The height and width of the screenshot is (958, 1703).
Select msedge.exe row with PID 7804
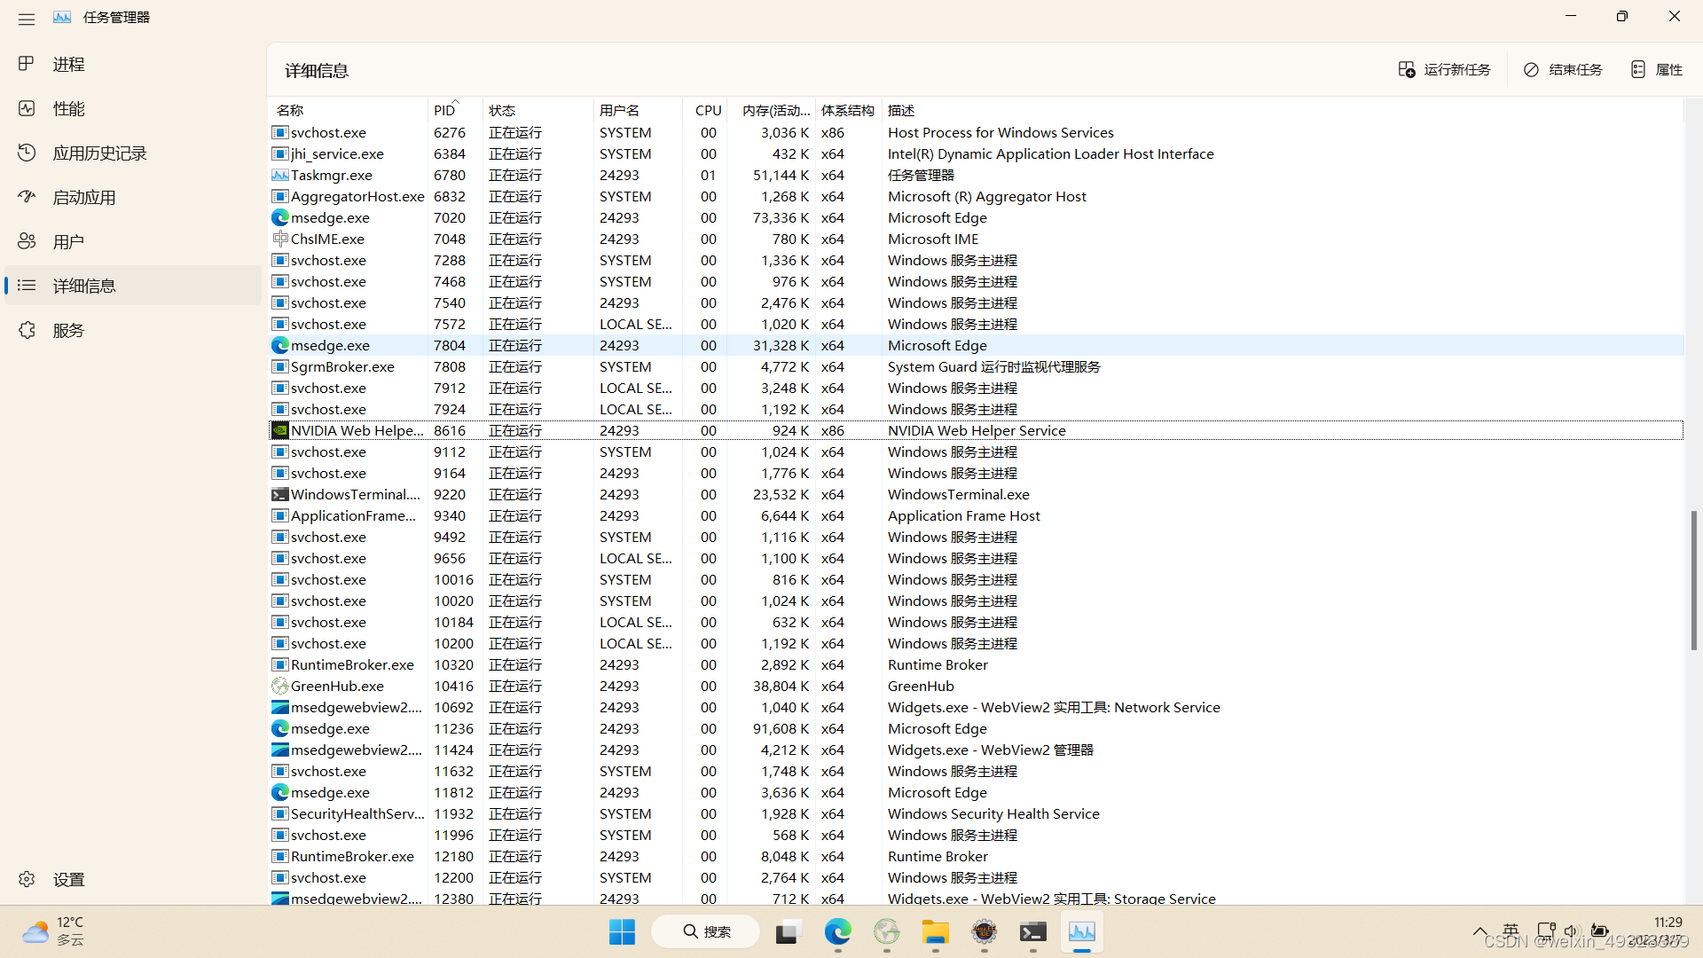pos(976,345)
